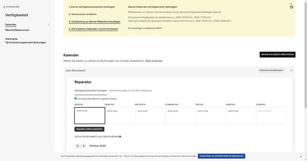Viewport: 307px width, 161px height.
Task: Click Neuen Kalender hinzufügen button
Action: [x=278, y=55]
